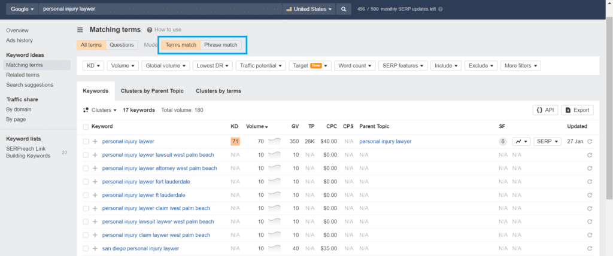Screen dimensions: 613x256
Task: Add 'personal injury laywer lawsuit west palm beach' plus icon
Action: pyautogui.click(x=95, y=155)
